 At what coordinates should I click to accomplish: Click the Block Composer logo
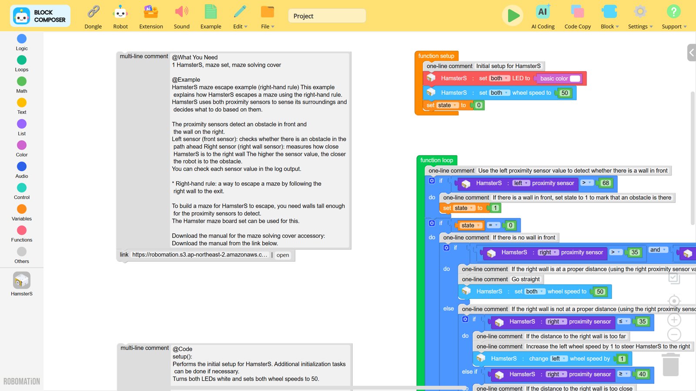(x=40, y=16)
